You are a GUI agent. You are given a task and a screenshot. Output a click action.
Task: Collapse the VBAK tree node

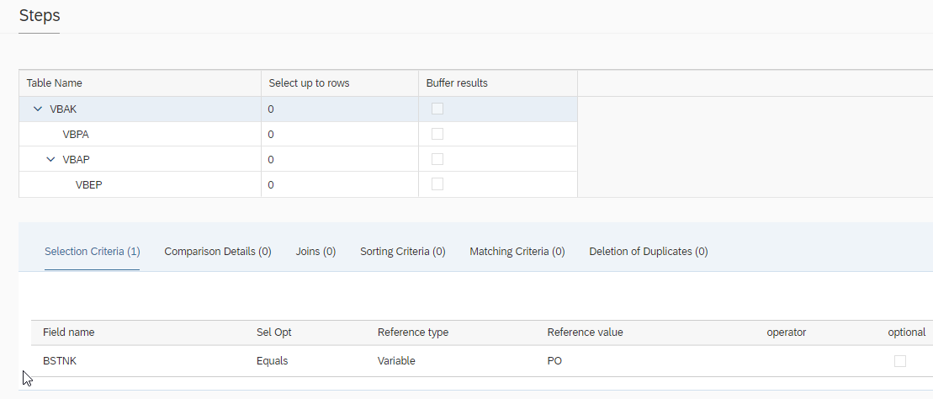tap(37, 109)
